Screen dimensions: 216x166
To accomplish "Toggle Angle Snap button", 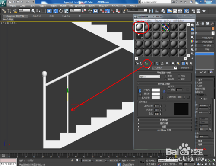I will [107, 11].
